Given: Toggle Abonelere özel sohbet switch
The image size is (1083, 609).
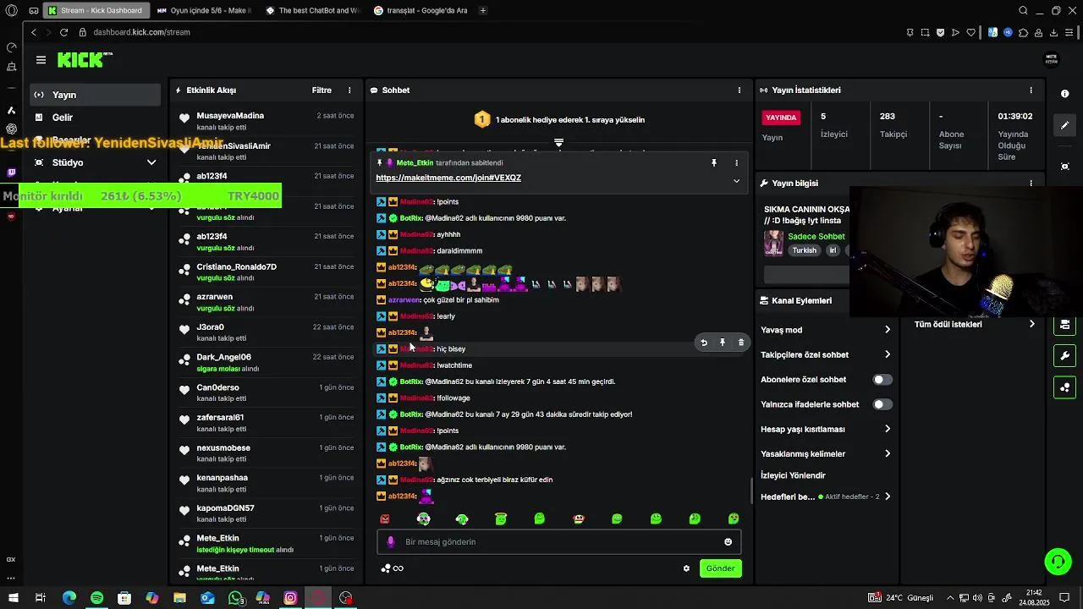Looking at the screenshot, I should (x=882, y=380).
